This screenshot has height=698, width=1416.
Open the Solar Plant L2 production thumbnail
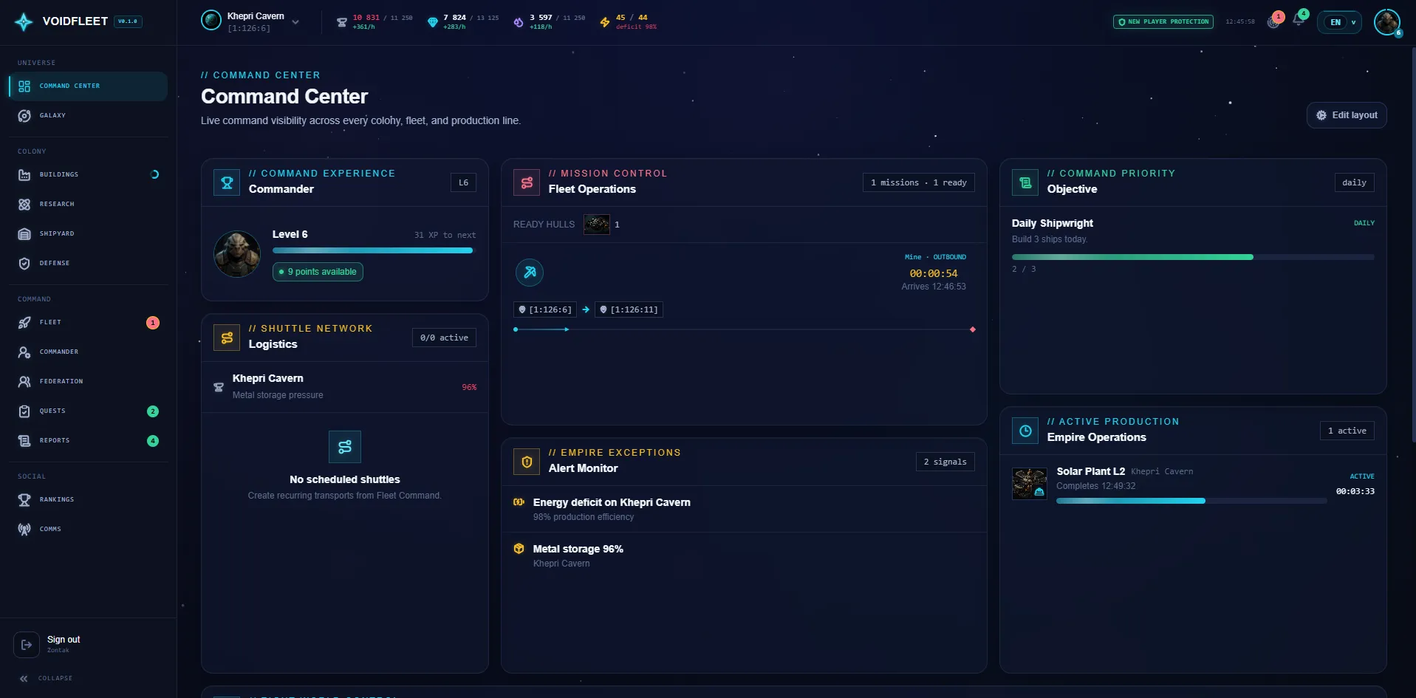(1029, 484)
